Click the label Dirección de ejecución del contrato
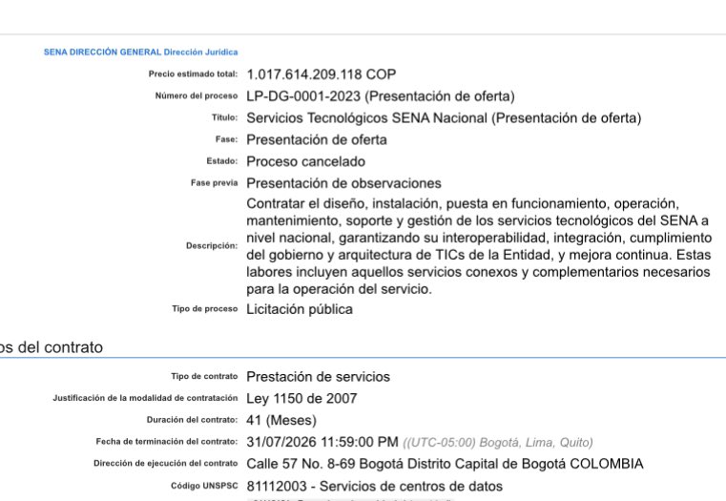 [x=165, y=464]
